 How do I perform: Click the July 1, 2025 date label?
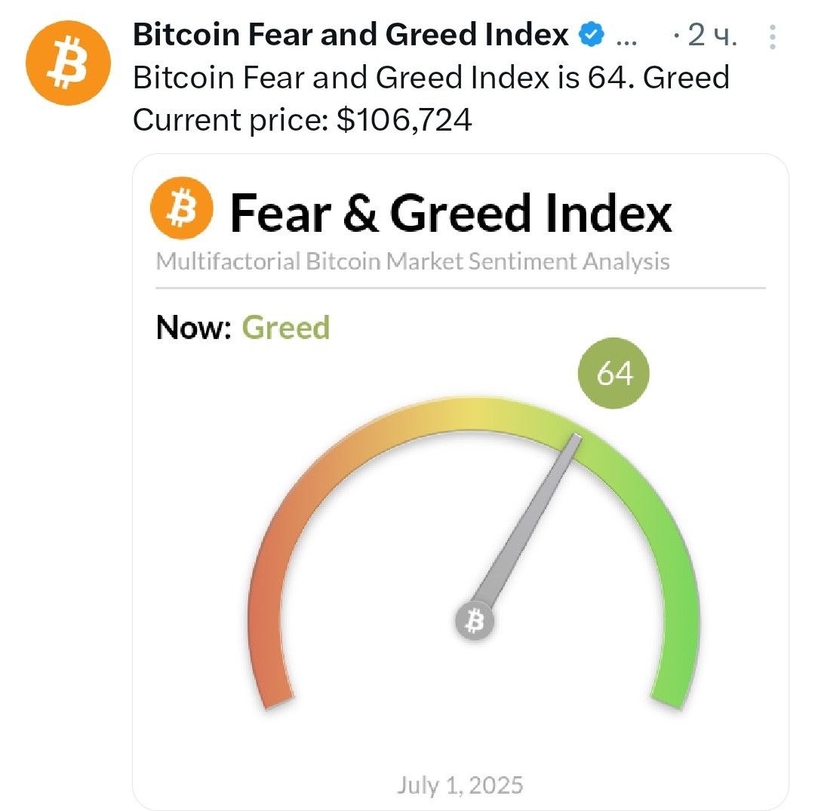pyautogui.click(x=460, y=785)
